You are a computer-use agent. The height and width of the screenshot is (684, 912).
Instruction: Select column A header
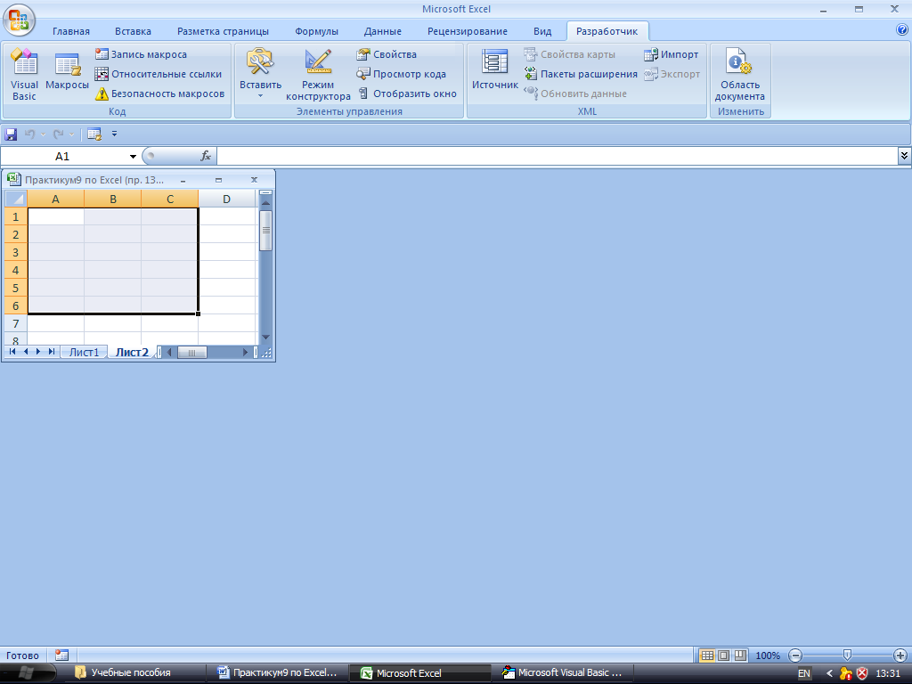point(56,199)
